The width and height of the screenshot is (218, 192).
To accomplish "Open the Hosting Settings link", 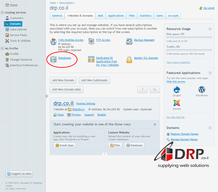I will click(x=86, y=104).
